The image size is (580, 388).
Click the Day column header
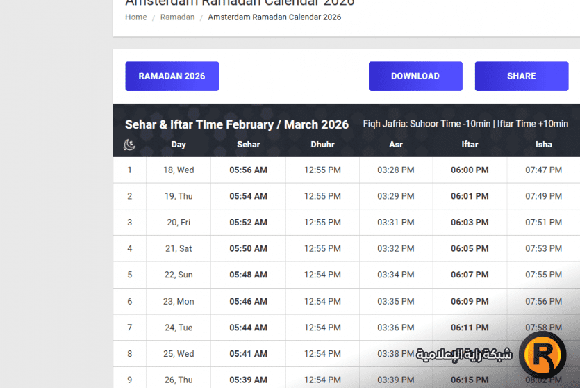pos(179,145)
